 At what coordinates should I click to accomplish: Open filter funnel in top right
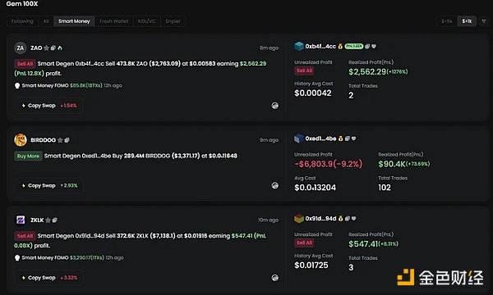484,21
